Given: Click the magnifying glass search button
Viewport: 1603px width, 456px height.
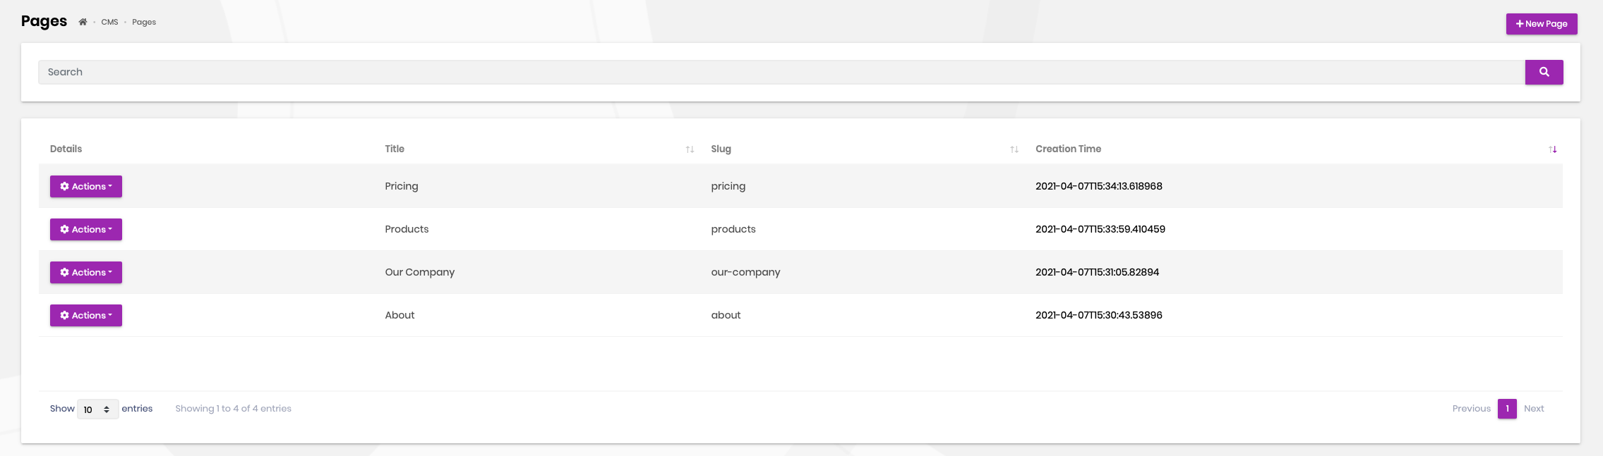Looking at the screenshot, I should tap(1544, 72).
